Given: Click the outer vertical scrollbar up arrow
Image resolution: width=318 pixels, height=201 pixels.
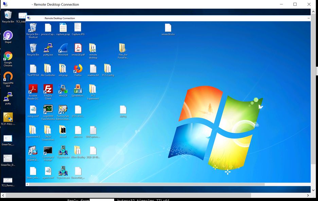Looking at the screenshot, I should click(313, 12).
